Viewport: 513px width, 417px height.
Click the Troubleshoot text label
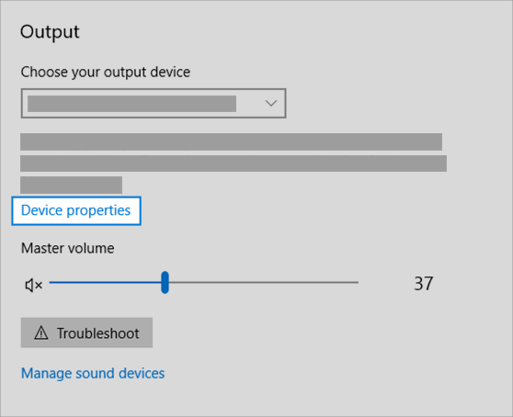(x=98, y=333)
